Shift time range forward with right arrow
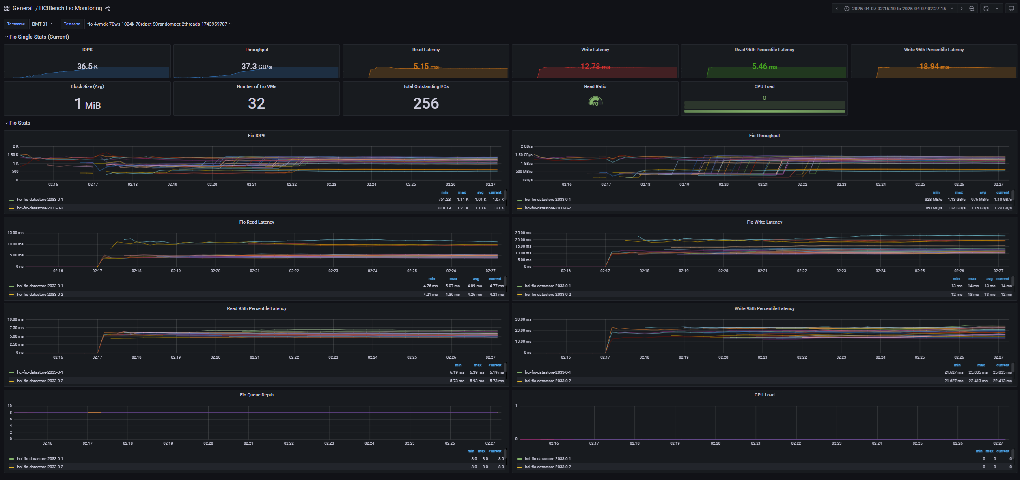 tap(961, 9)
